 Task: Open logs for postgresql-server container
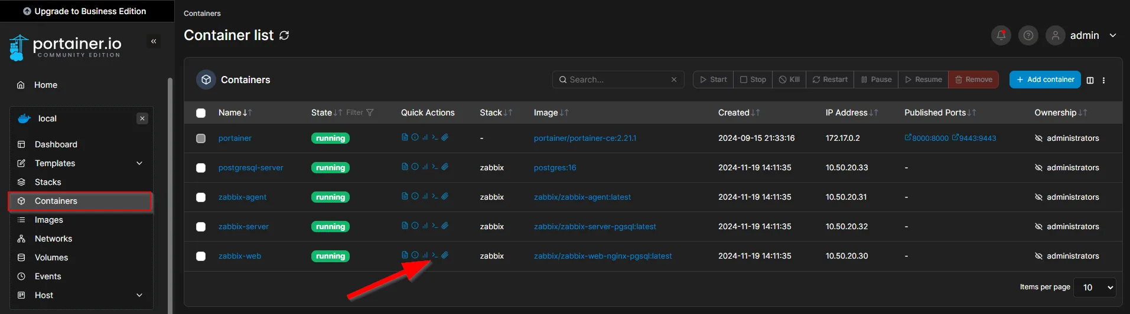coord(405,167)
